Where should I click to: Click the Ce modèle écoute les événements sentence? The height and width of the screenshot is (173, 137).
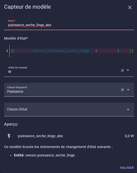tap(58, 147)
